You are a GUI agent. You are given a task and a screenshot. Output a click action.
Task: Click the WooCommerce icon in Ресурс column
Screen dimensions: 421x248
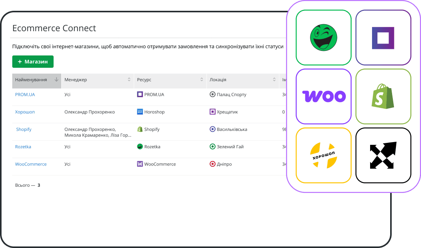coord(140,164)
